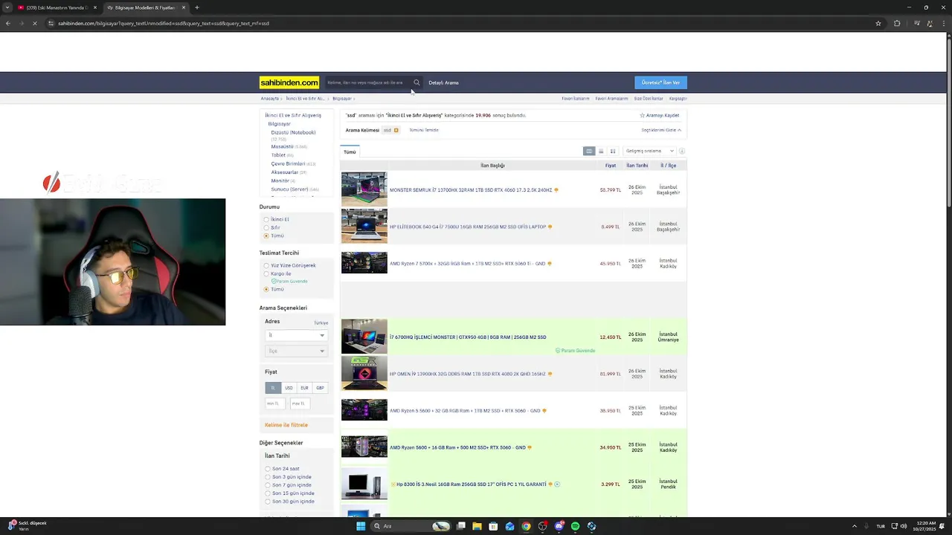
Task: Select Kargo ile delivery option
Action: tap(266, 273)
